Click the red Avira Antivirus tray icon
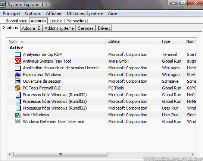The width and height of the screenshot is (203, 161). point(18,61)
